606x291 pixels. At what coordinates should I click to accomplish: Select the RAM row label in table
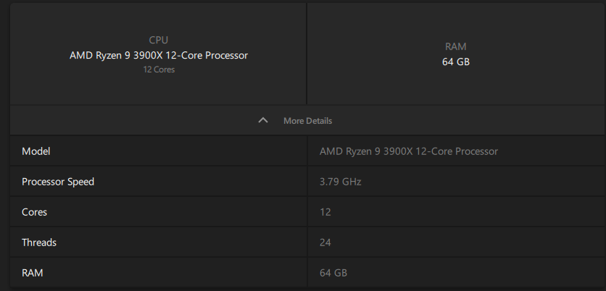[x=33, y=273]
